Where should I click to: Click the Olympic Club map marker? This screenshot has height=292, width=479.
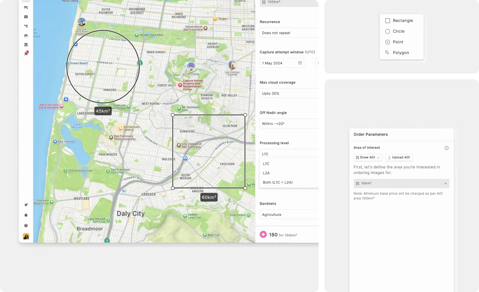point(65,170)
